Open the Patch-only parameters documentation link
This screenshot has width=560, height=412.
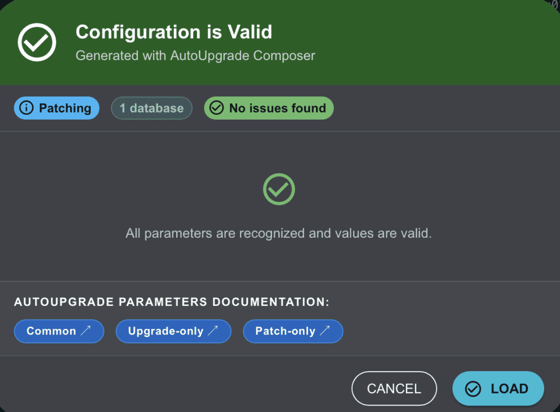pyautogui.click(x=285, y=331)
